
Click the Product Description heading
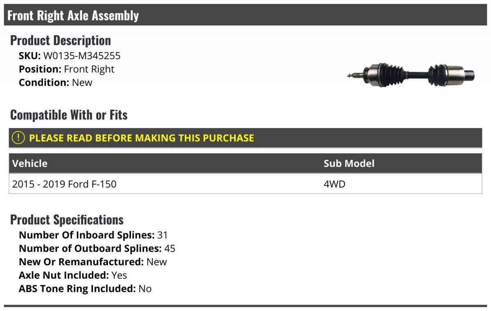click(x=61, y=40)
